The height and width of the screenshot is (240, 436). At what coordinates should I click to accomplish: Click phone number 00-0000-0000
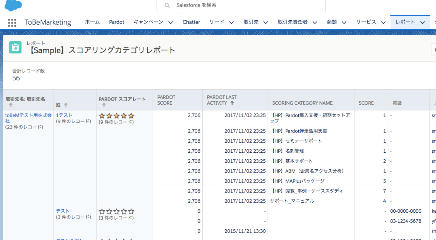pos(406,211)
